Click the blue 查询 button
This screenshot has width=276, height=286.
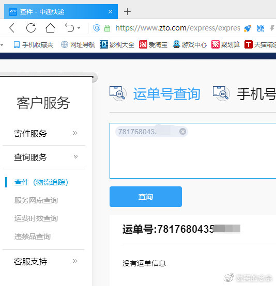pyautogui.click(x=146, y=197)
